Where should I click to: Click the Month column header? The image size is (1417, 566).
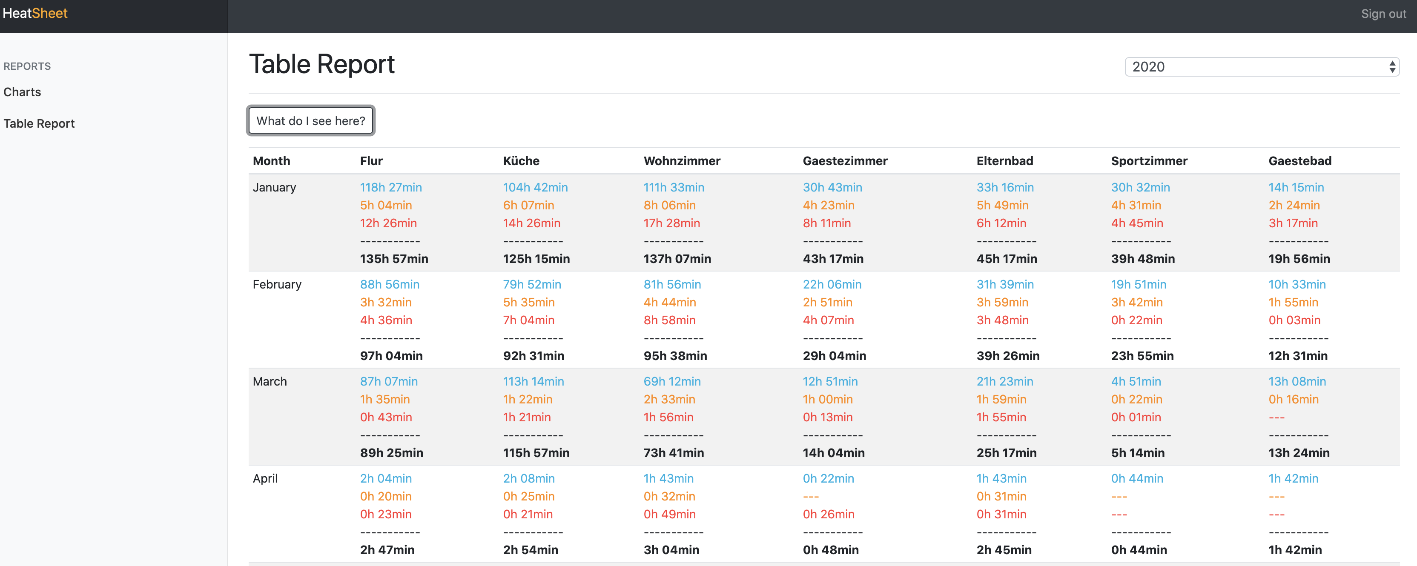pyautogui.click(x=271, y=160)
